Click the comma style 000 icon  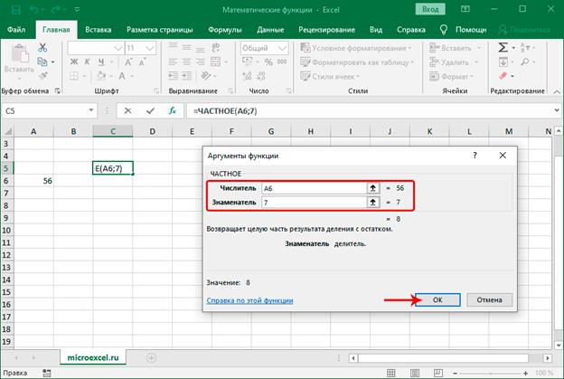[282, 62]
